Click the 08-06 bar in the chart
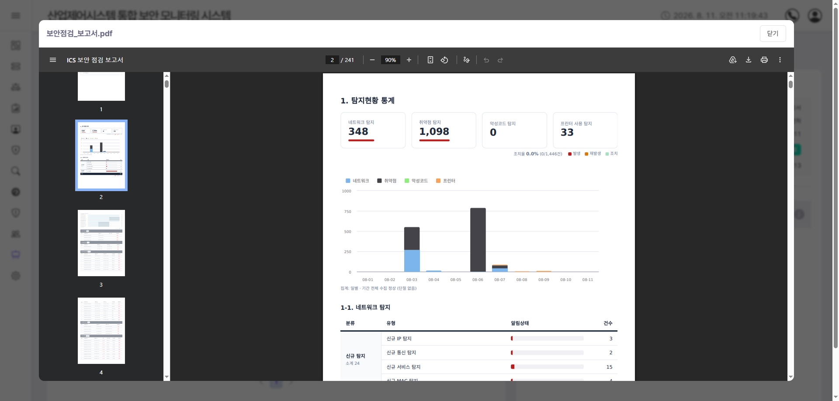The image size is (839, 401). point(478,240)
